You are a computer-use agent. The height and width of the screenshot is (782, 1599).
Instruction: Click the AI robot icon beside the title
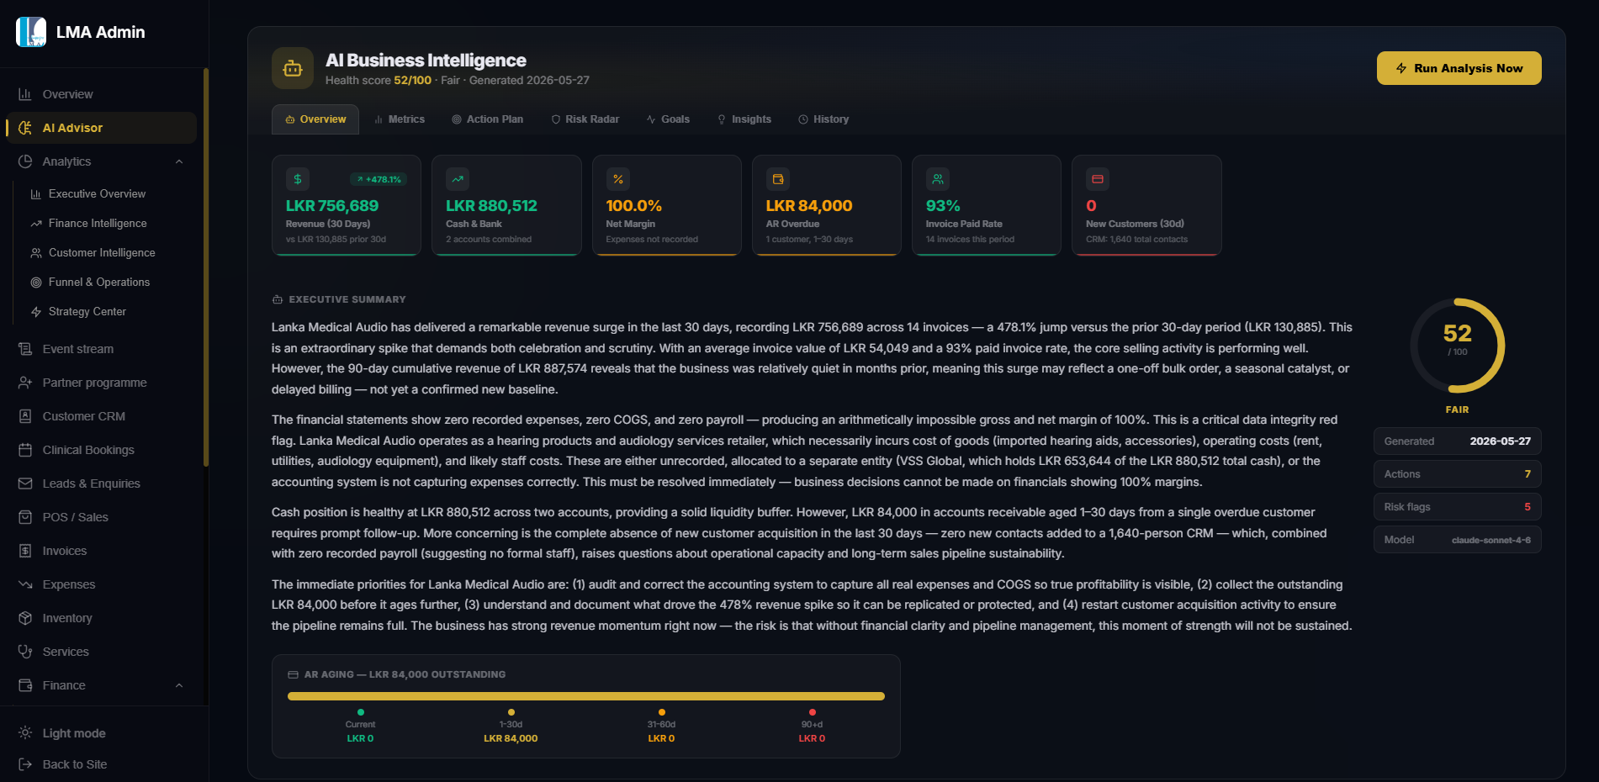(293, 68)
